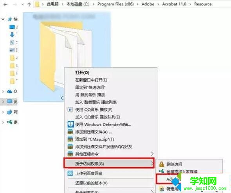Expand the This PC tree node
231x193 pixels.
pos(3,102)
